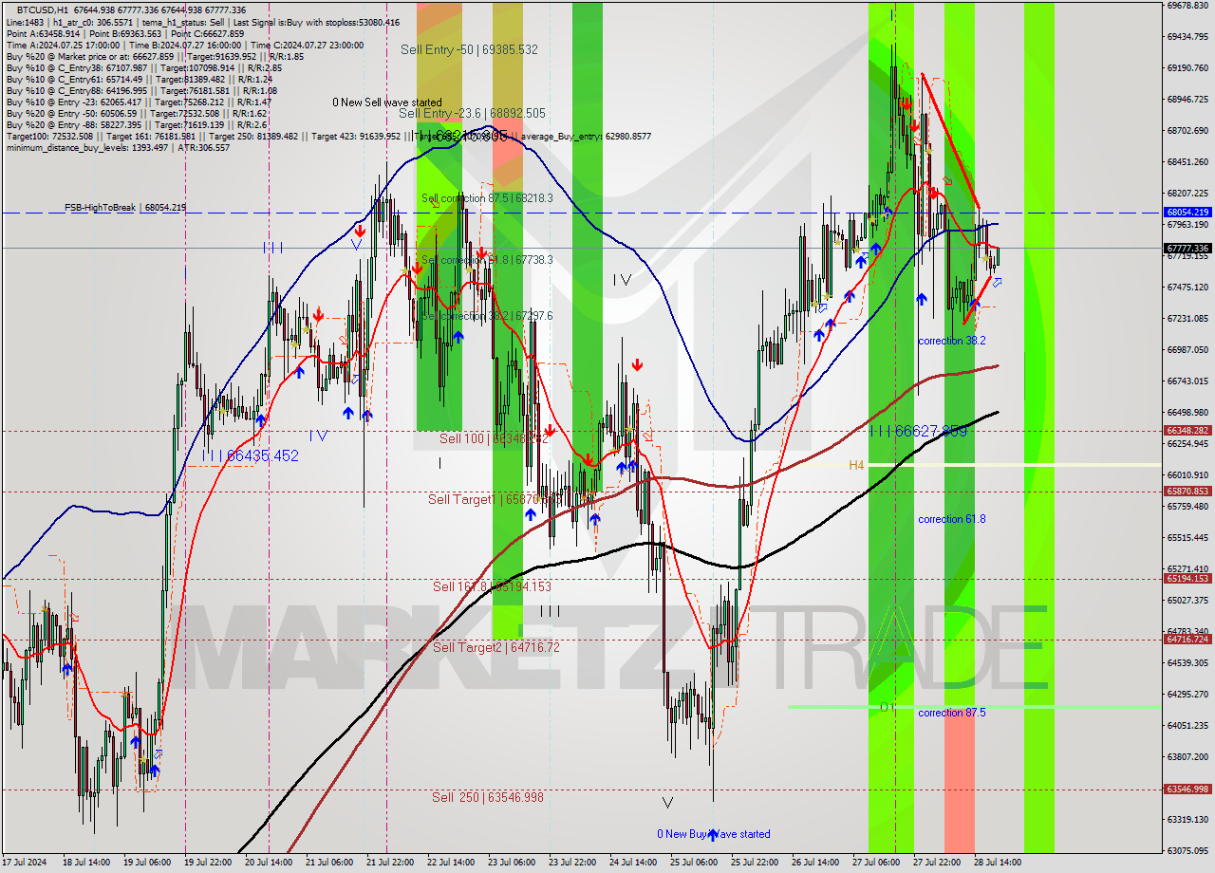
Task: Click the Sell Entry -23.6 | 68892.505 label
Action: [x=472, y=113]
